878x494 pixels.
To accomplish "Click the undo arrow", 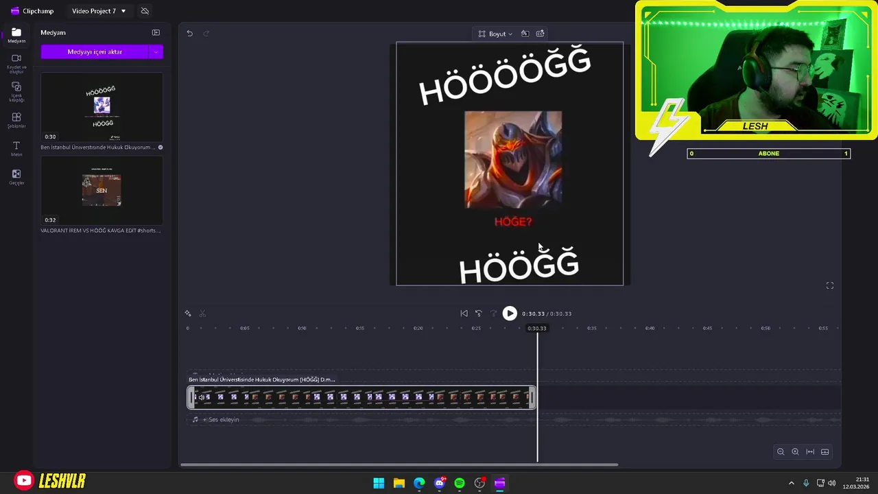I will (x=190, y=33).
